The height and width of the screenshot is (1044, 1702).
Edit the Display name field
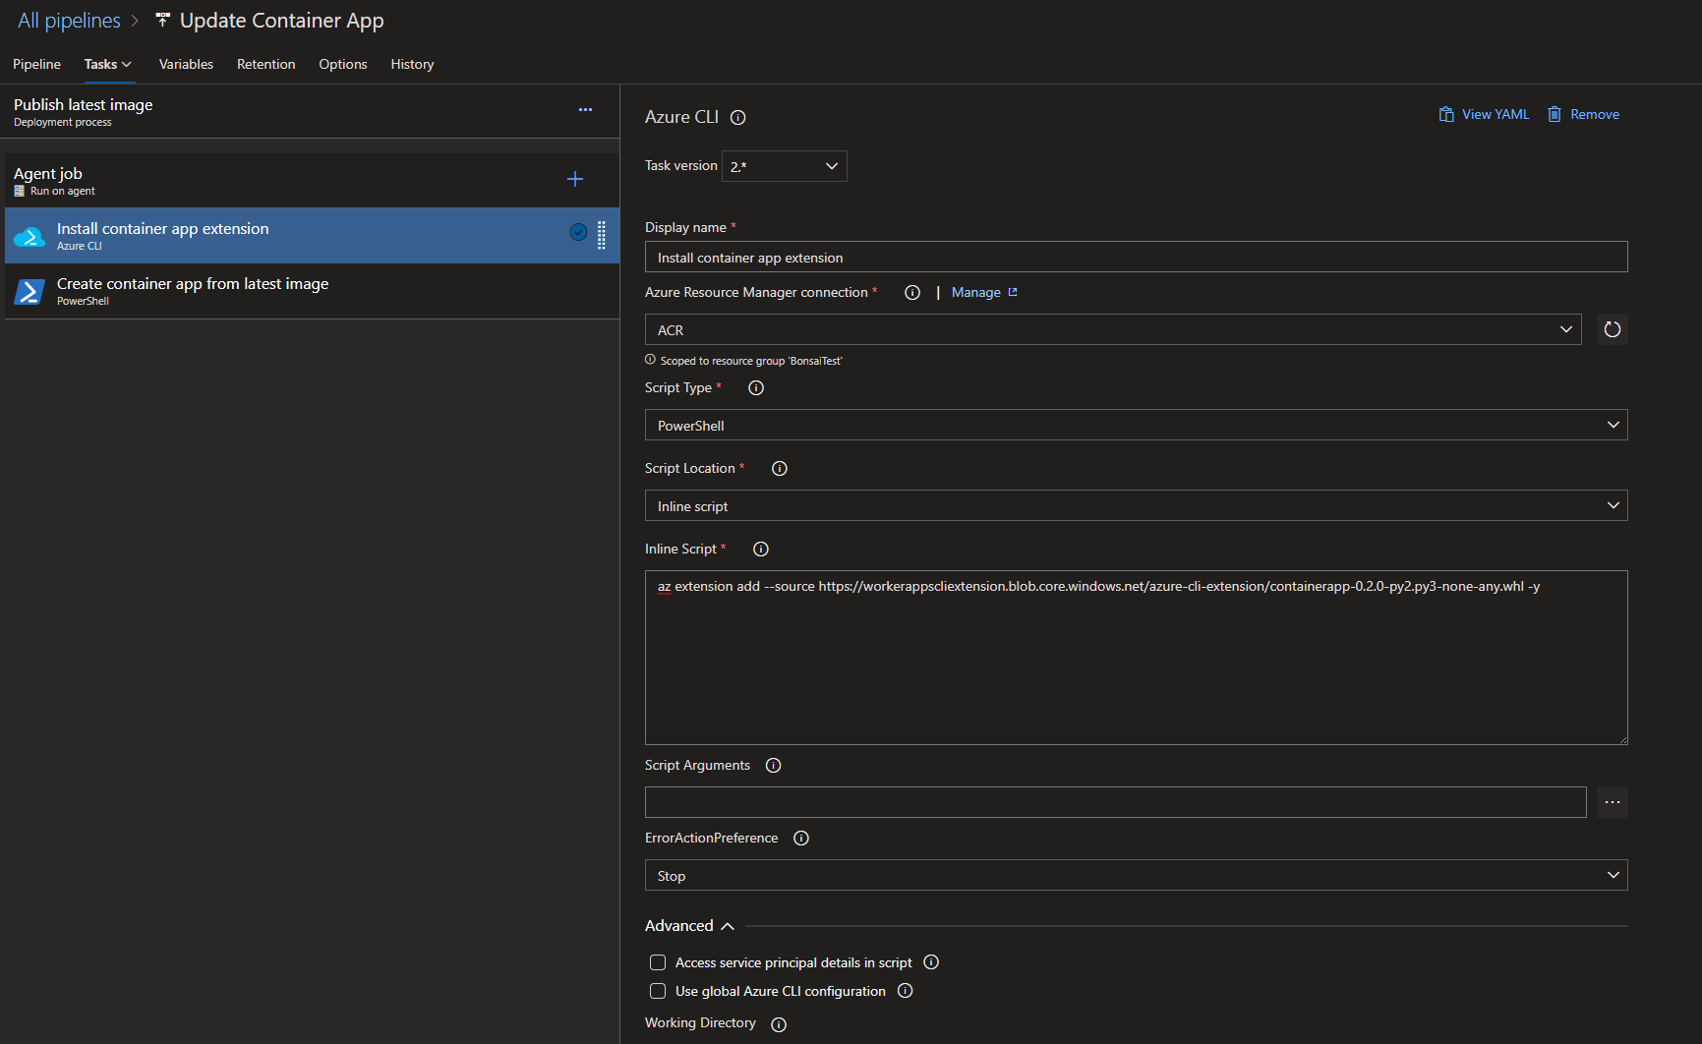click(1137, 257)
